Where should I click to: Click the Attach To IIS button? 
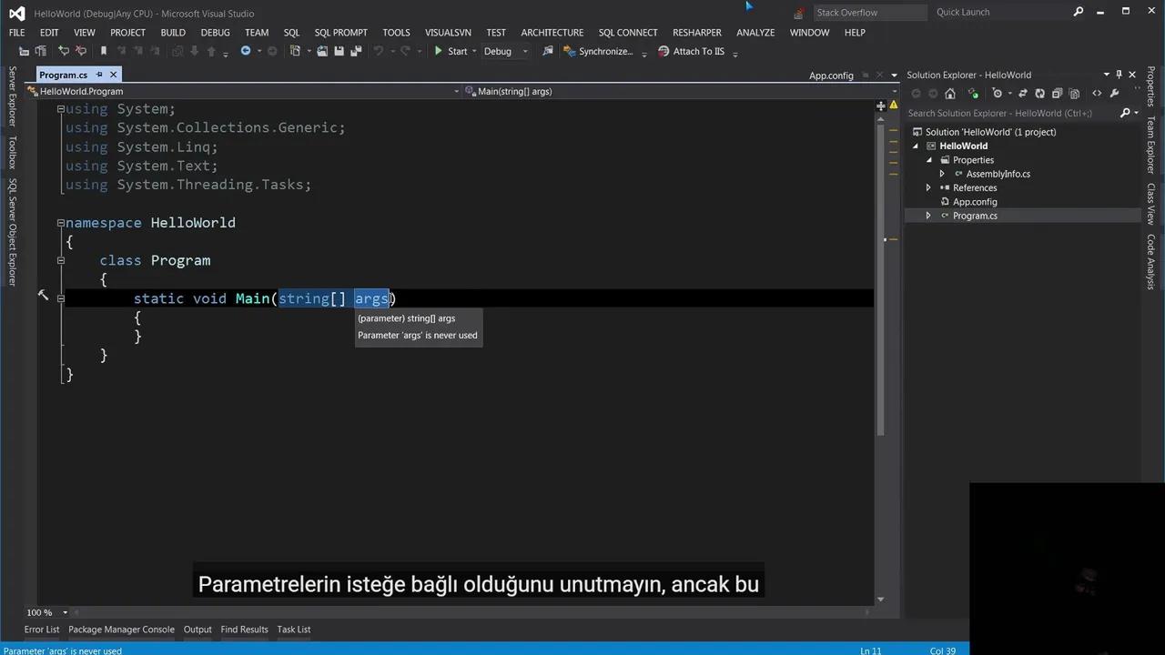(x=692, y=51)
